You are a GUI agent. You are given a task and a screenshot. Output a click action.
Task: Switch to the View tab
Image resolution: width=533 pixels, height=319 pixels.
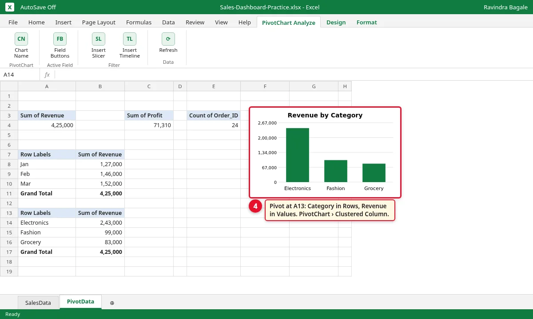[x=221, y=22]
